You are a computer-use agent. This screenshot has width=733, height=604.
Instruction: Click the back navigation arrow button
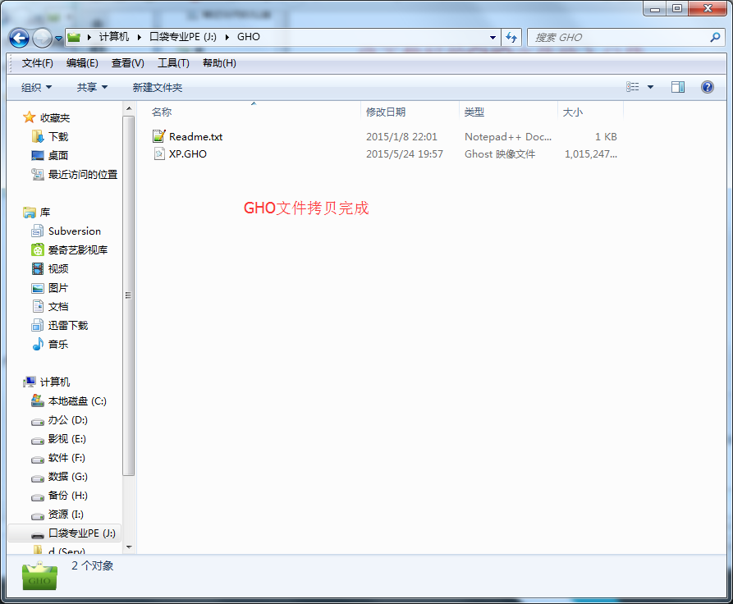click(20, 38)
